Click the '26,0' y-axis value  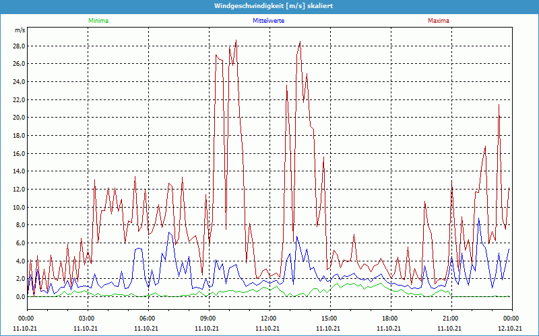pos(20,64)
